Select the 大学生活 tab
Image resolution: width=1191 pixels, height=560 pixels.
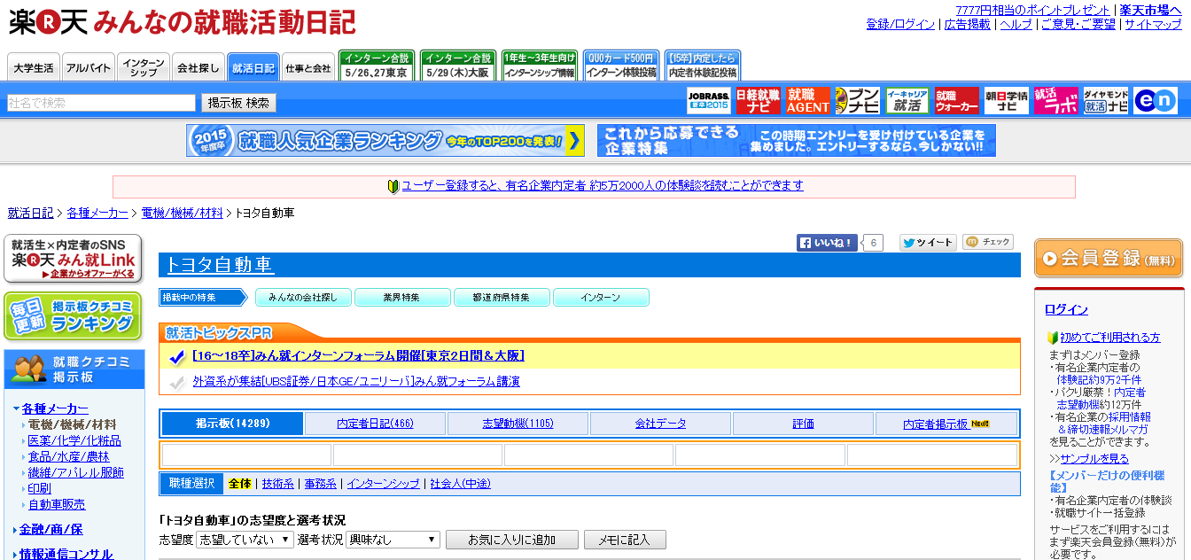[x=34, y=67]
